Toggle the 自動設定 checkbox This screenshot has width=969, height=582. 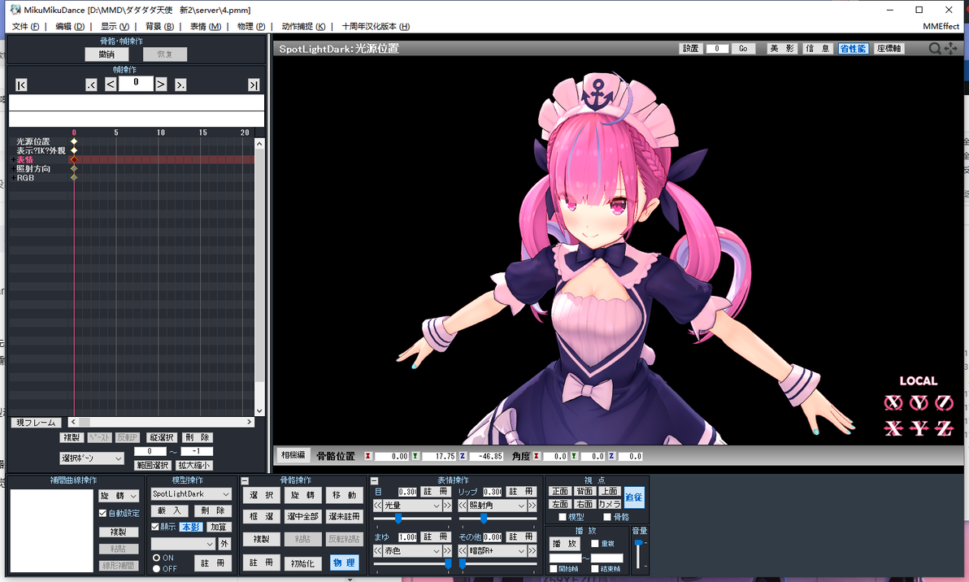pos(102,513)
